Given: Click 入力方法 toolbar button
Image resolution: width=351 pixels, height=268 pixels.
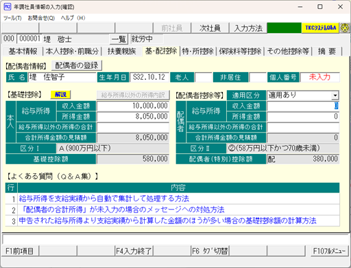Looking at the screenshot, I should [x=248, y=28].
